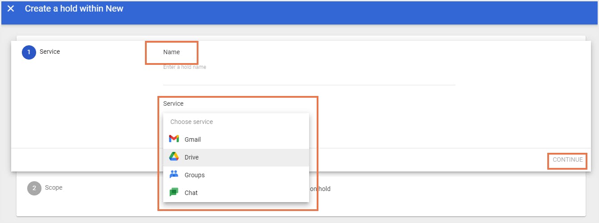Expand the Scope step label

tap(54, 187)
